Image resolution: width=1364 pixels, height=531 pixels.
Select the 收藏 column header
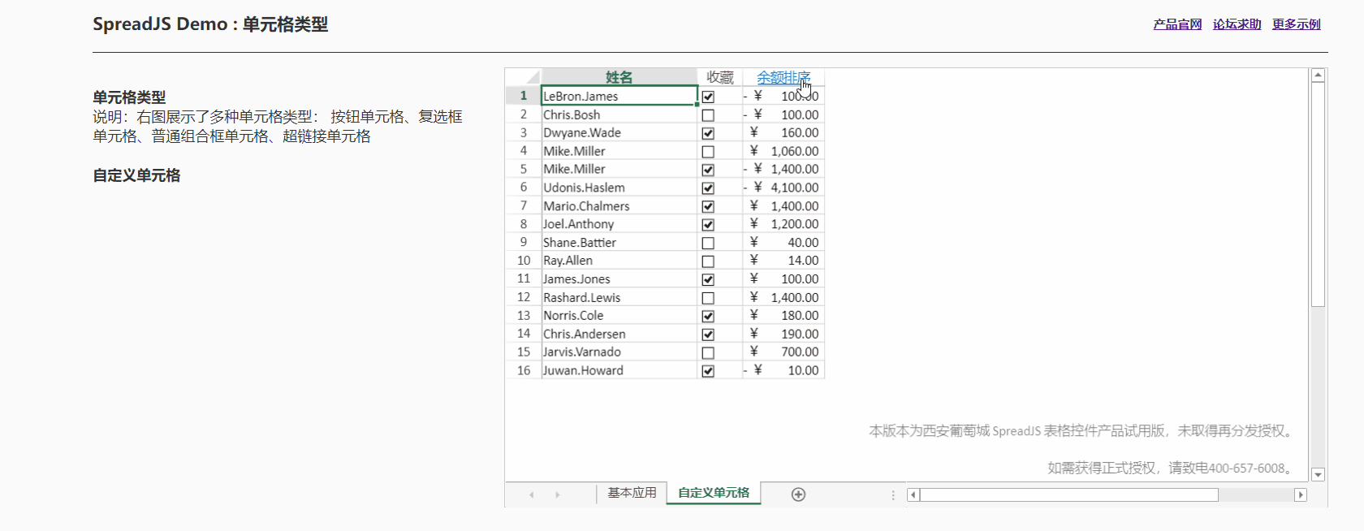pos(720,77)
